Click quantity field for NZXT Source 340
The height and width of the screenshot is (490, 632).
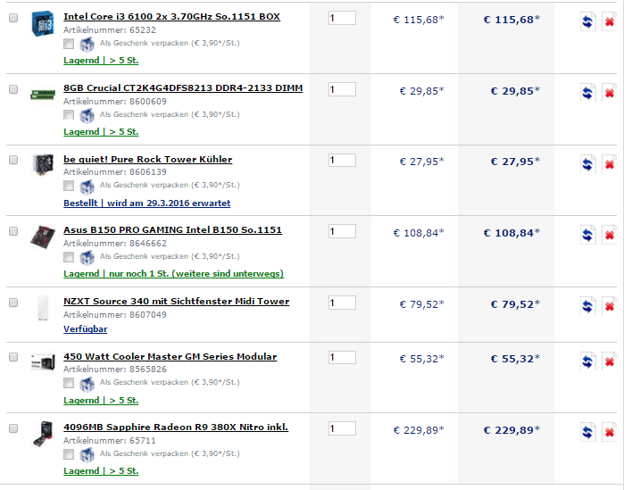tap(342, 303)
